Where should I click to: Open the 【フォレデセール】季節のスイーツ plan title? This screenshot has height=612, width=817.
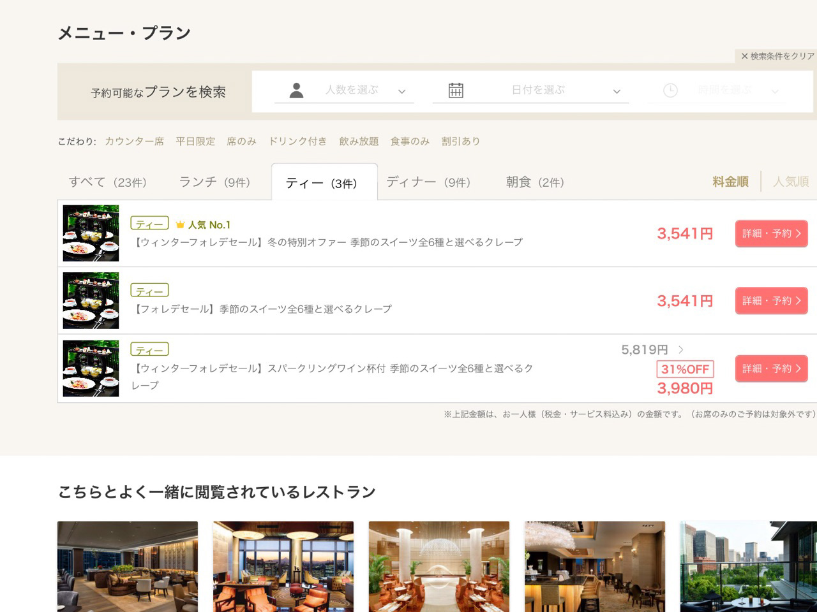click(x=262, y=309)
